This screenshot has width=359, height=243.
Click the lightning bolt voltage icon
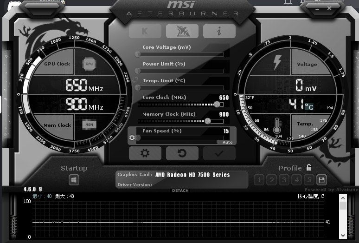[277, 62]
